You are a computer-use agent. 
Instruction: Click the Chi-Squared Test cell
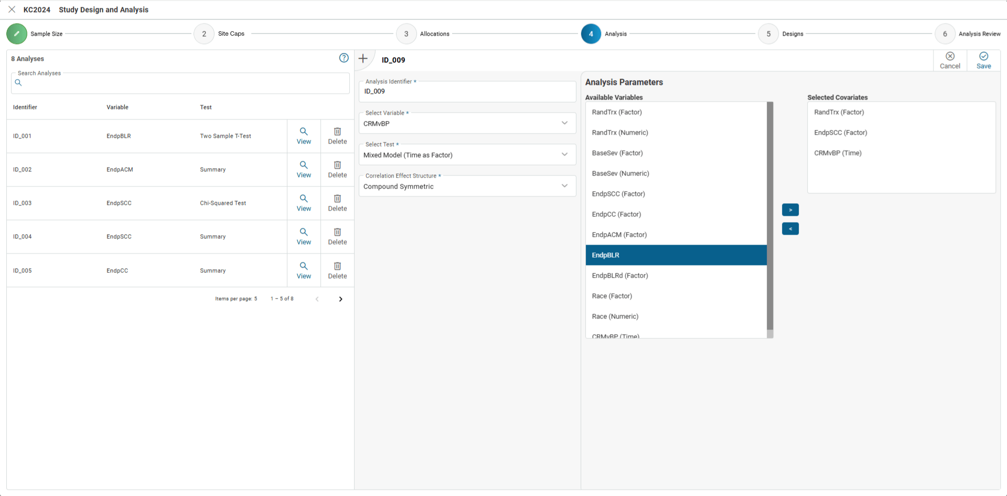pos(223,203)
